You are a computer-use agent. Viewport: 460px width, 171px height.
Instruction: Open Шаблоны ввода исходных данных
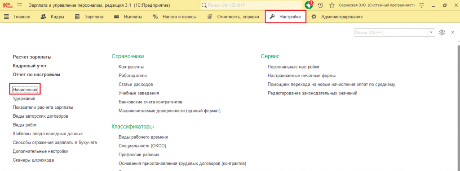click(48, 133)
